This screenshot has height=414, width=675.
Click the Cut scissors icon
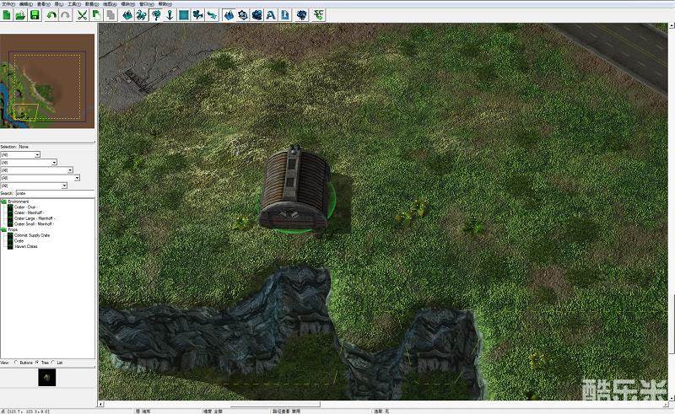82,15
